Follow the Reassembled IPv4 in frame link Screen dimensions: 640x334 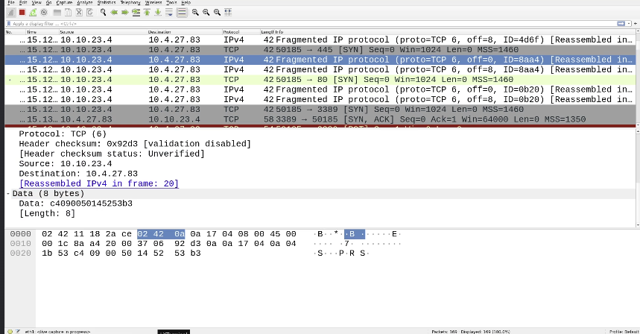99,183
